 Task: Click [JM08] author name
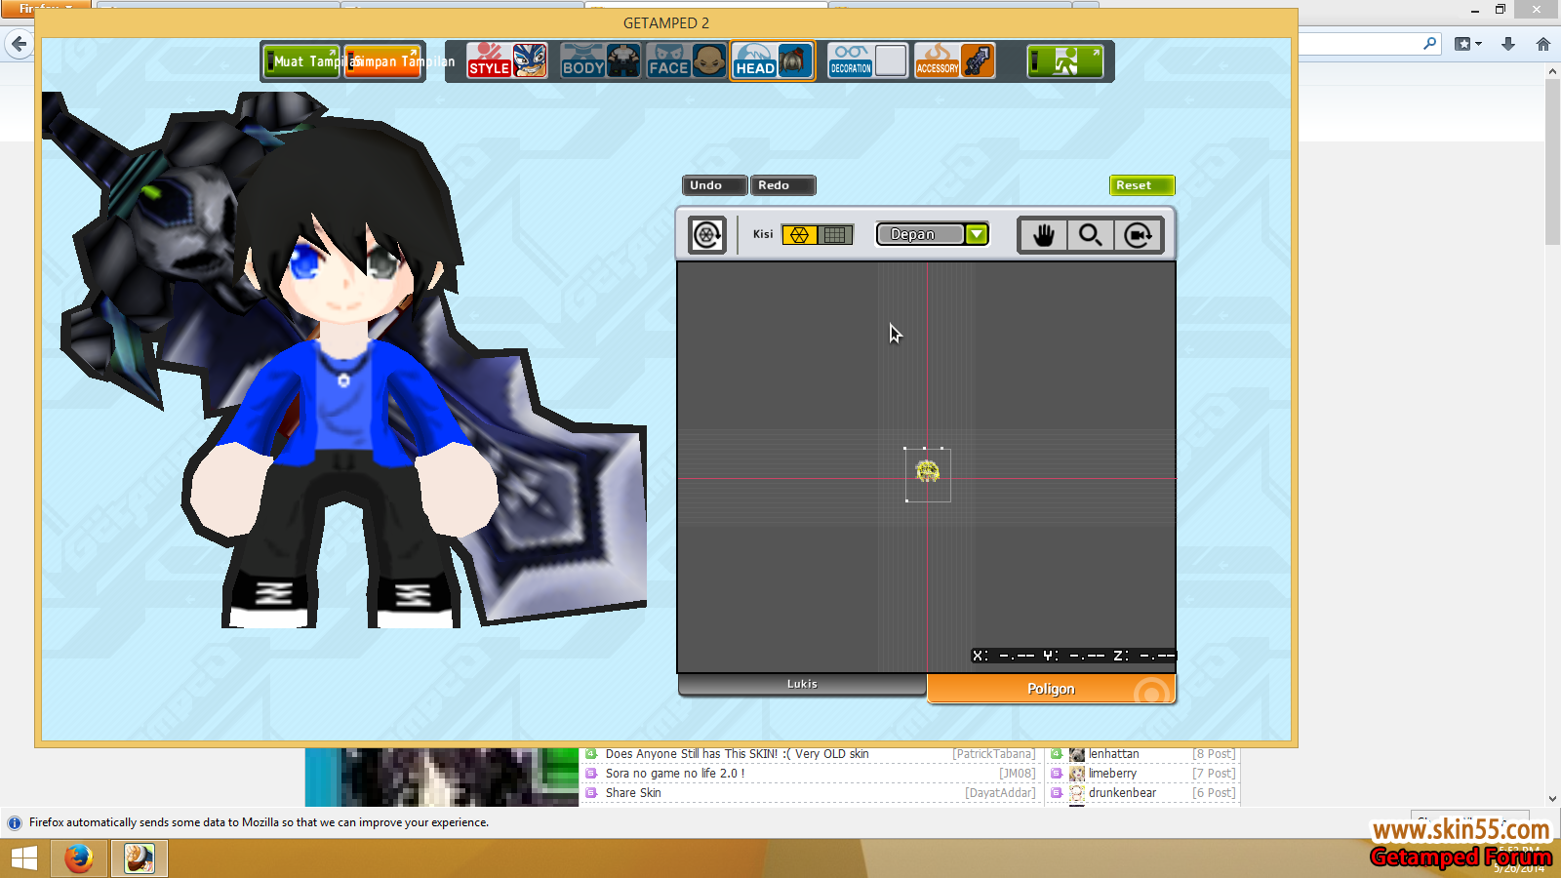point(1018,774)
